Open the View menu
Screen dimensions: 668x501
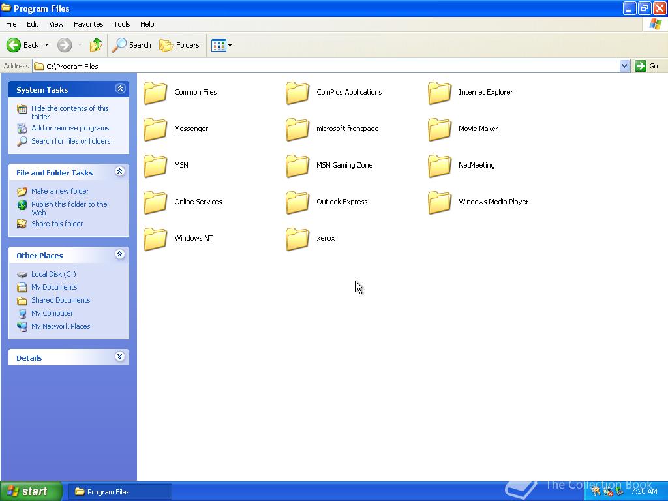click(56, 24)
